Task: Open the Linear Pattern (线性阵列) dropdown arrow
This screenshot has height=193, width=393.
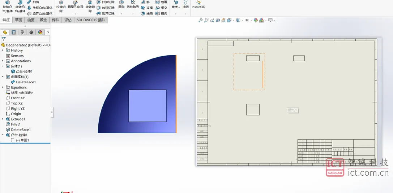Action: coord(133,14)
